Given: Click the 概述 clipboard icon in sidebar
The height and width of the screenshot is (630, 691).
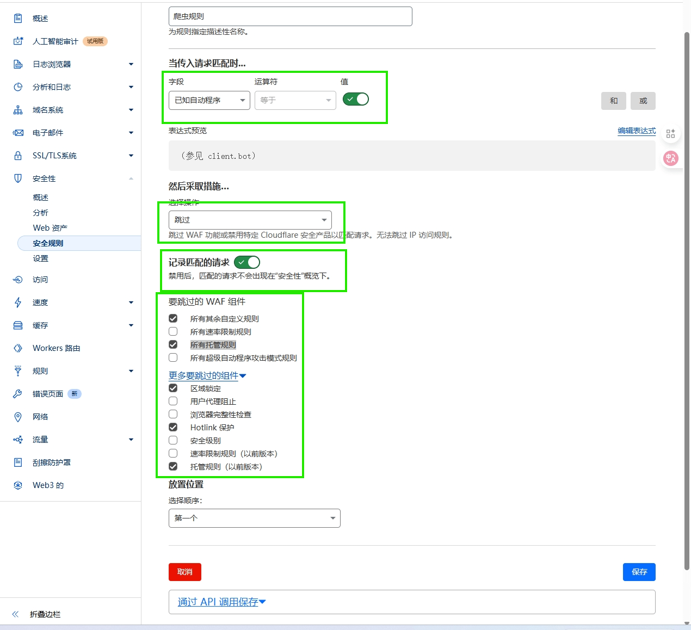Looking at the screenshot, I should click(18, 18).
